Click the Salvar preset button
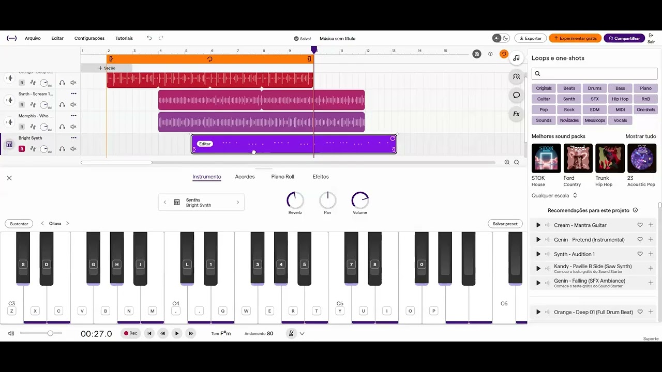The image size is (662, 372). pyautogui.click(x=505, y=224)
